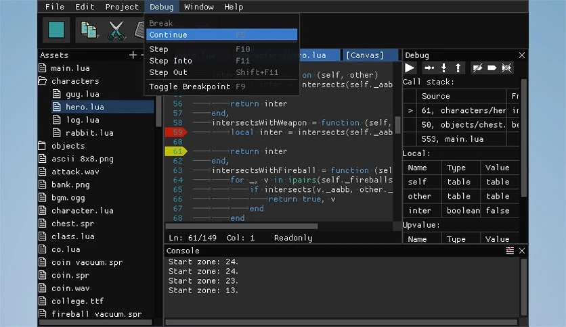The image size is (566, 327).
Task: Click the code editor horizontal scrollbar
Action: click(242, 226)
